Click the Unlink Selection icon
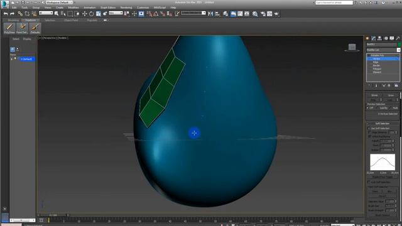Viewport: 402px width, 226px height. point(27,14)
